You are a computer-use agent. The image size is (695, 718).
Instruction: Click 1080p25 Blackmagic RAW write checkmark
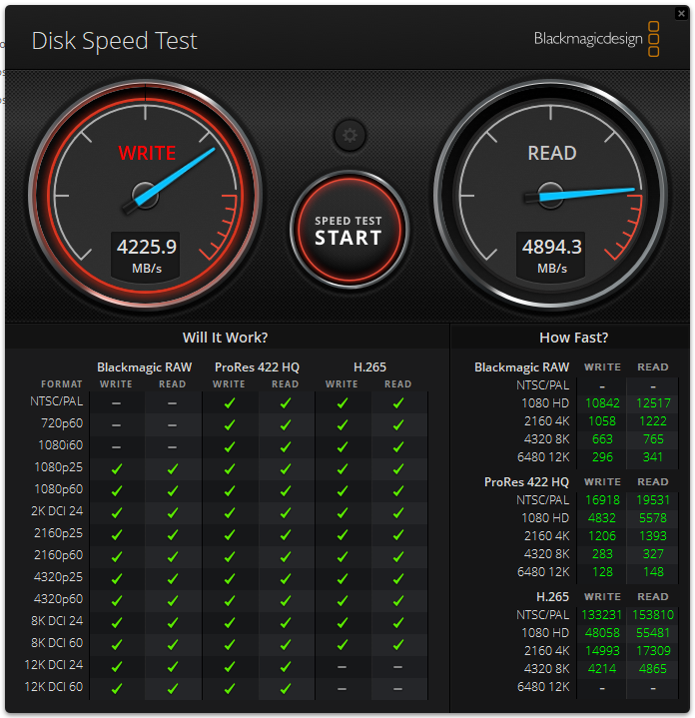(117, 469)
